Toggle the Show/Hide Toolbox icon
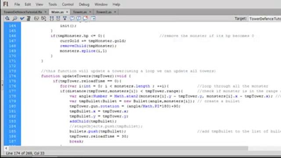Screen dimensions: 281x158 (x=93, y=18)
